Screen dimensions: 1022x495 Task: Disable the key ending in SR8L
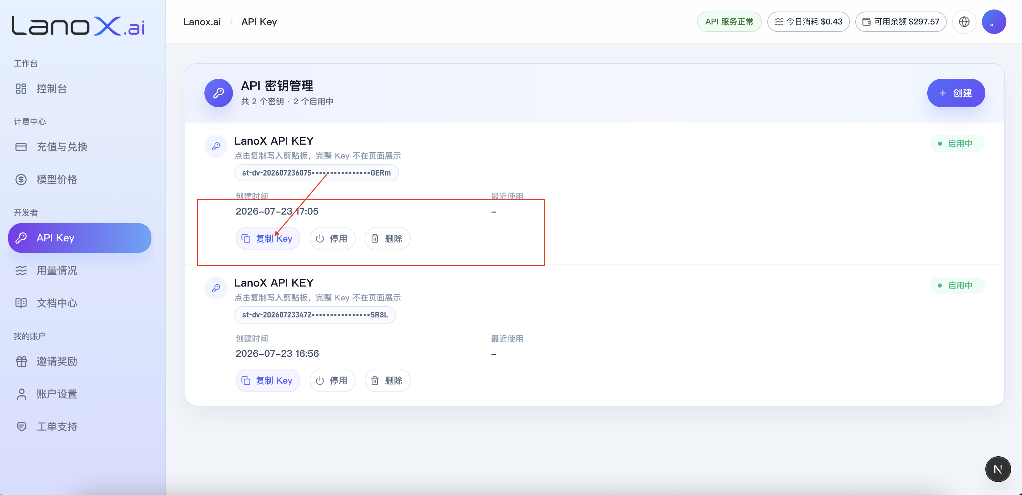(332, 381)
